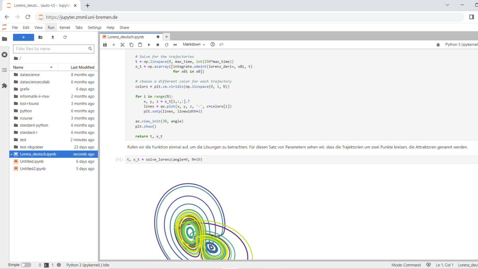Image resolution: width=478 pixels, height=269 pixels.
Task: Click the blue New Launcher plus button
Action: 24,37
